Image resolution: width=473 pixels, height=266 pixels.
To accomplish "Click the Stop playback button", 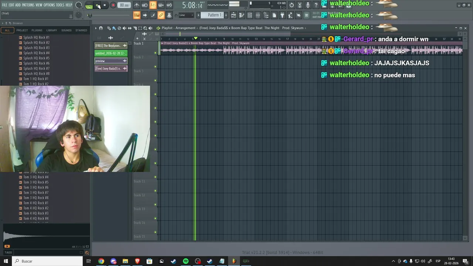I will (105, 5).
